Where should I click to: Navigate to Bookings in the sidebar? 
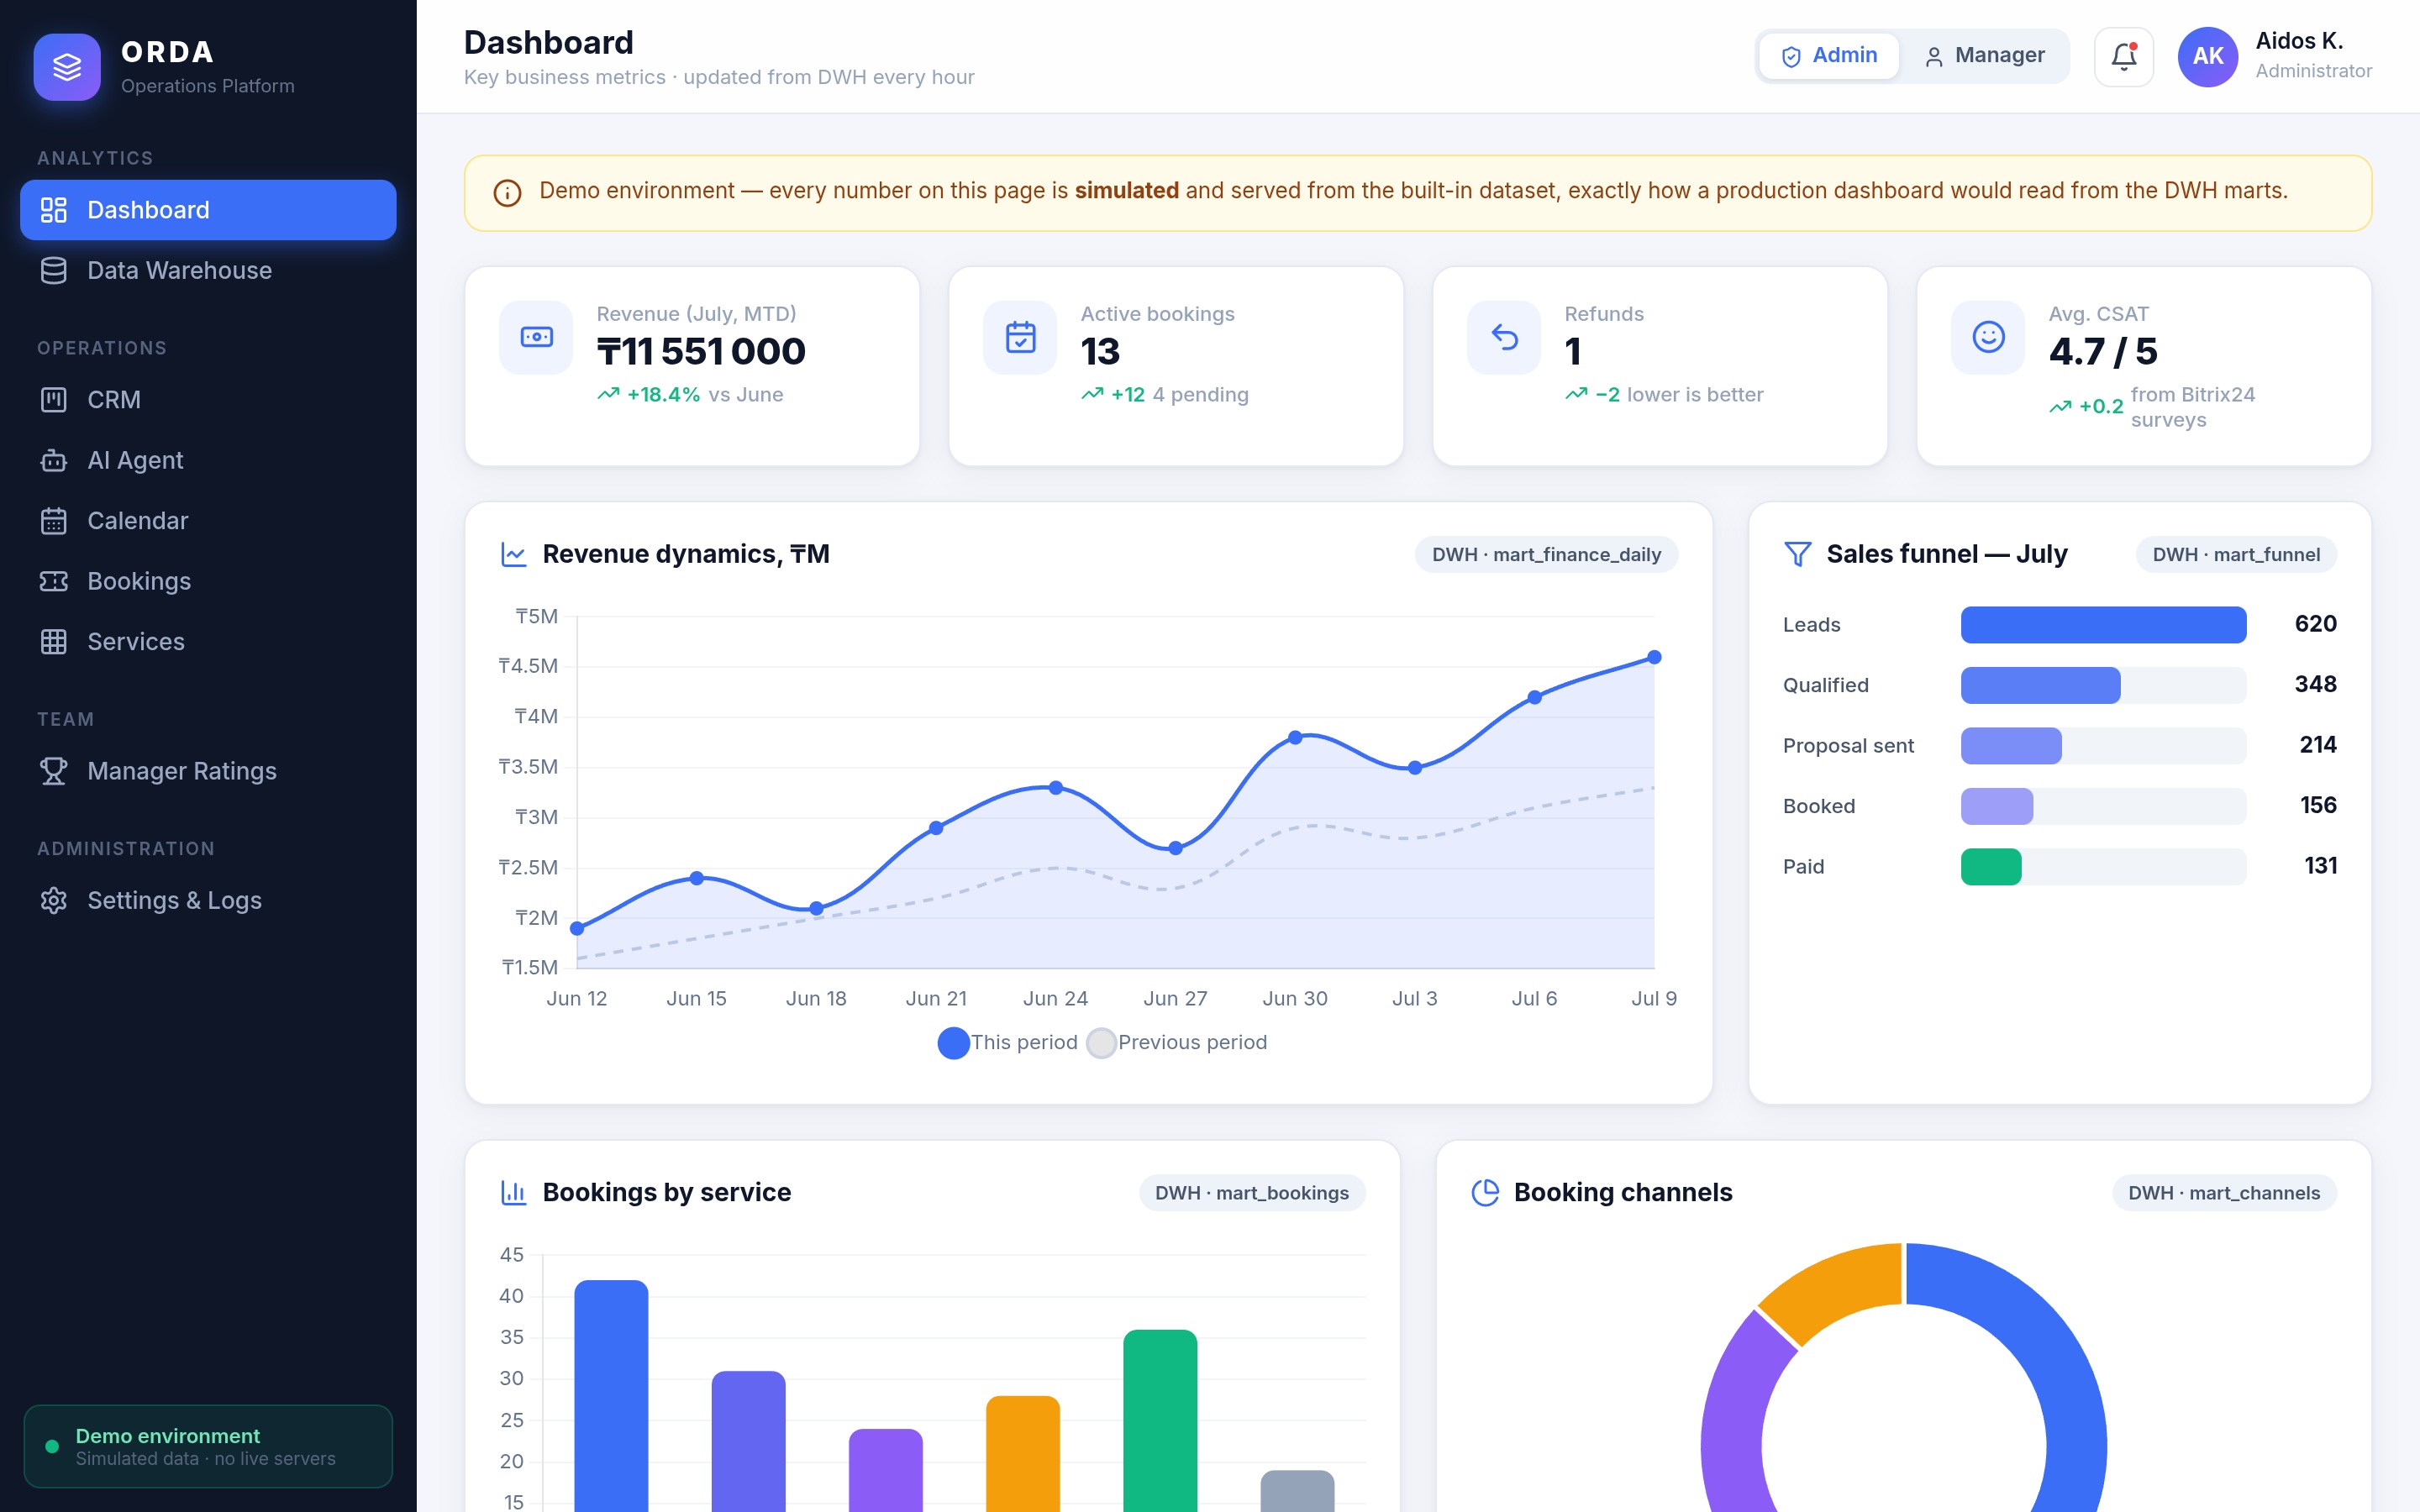(x=208, y=581)
